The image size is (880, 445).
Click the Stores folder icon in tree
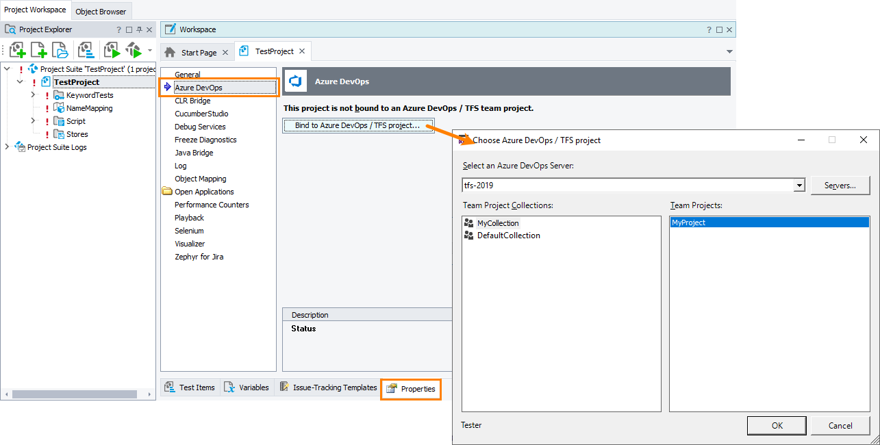pyautogui.click(x=59, y=134)
